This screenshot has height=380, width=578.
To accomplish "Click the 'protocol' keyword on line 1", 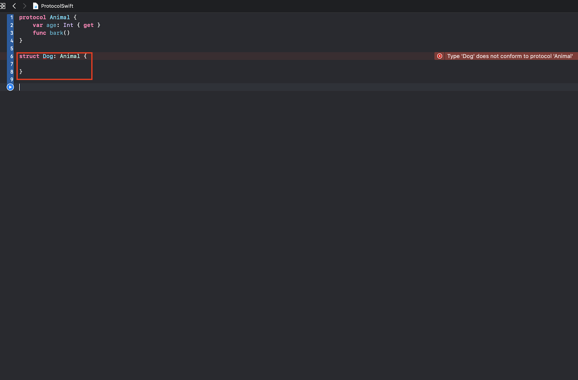I will coord(33,17).
